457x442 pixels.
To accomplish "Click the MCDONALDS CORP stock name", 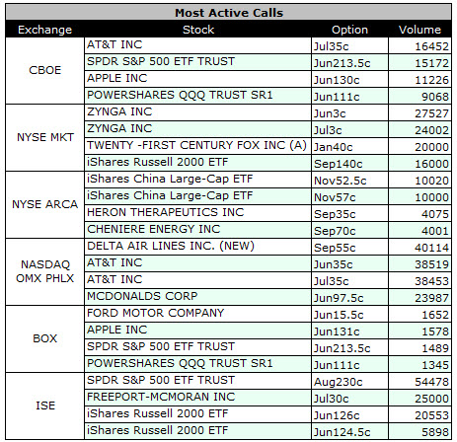I will (142, 296).
